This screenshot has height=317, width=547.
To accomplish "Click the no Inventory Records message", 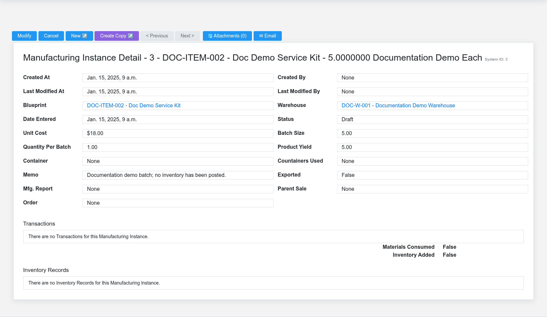I will [94, 283].
